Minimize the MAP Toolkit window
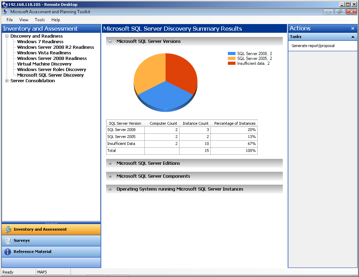 pyautogui.click(x=328, y=12)
